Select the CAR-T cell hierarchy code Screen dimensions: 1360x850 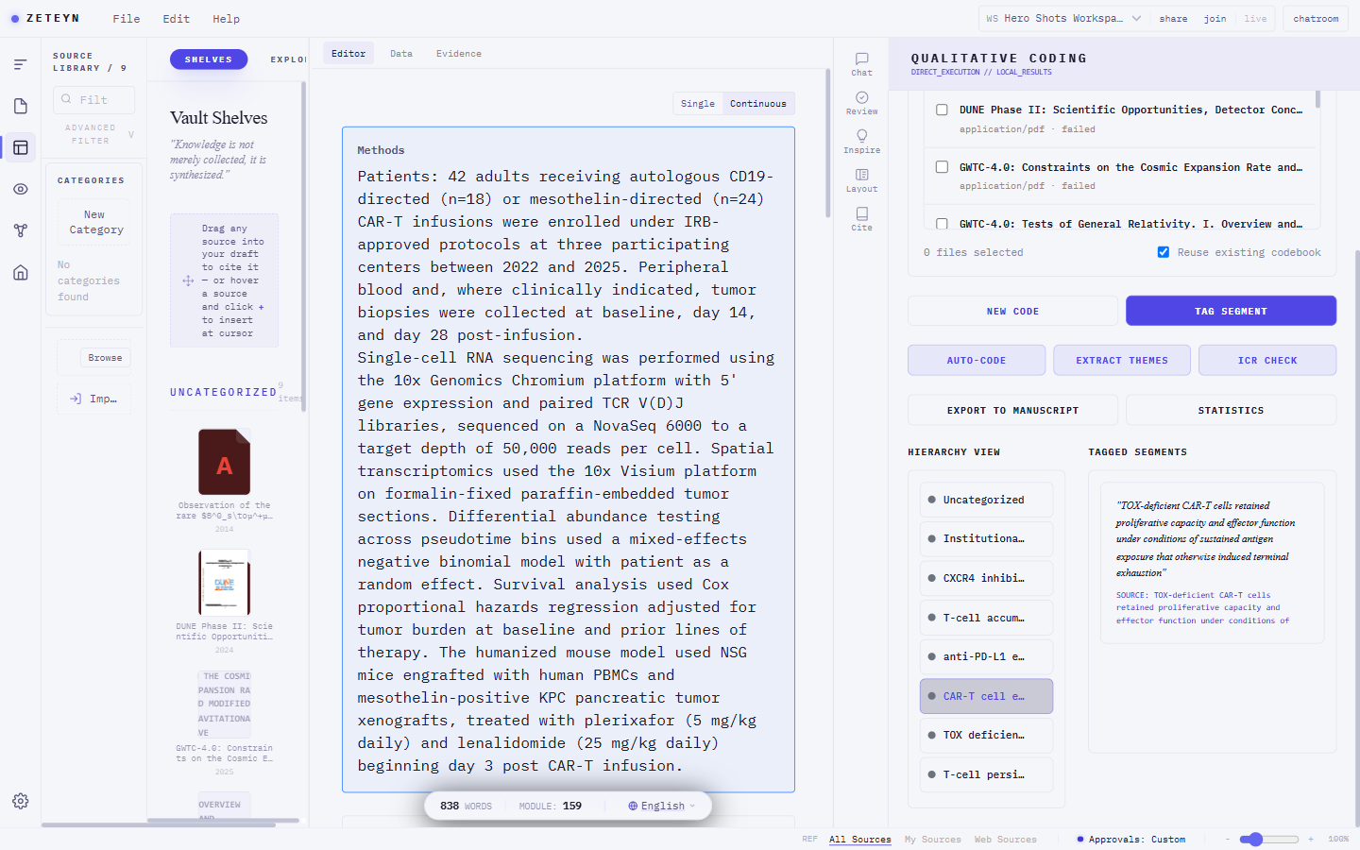tap(986, 696)
